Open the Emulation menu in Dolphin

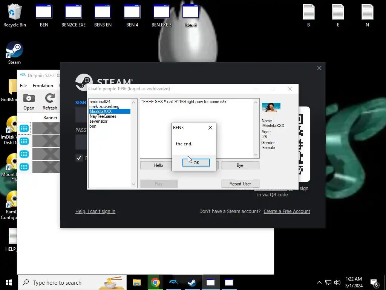click(x=43, y=86)
